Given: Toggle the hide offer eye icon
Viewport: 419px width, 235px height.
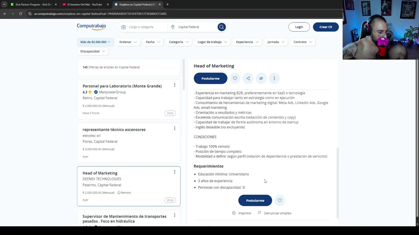Looking at the screenshot, I should [261, 78].
